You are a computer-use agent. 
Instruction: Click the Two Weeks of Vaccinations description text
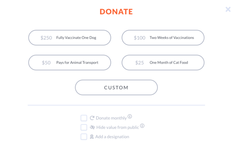click(x=172, y=38)
